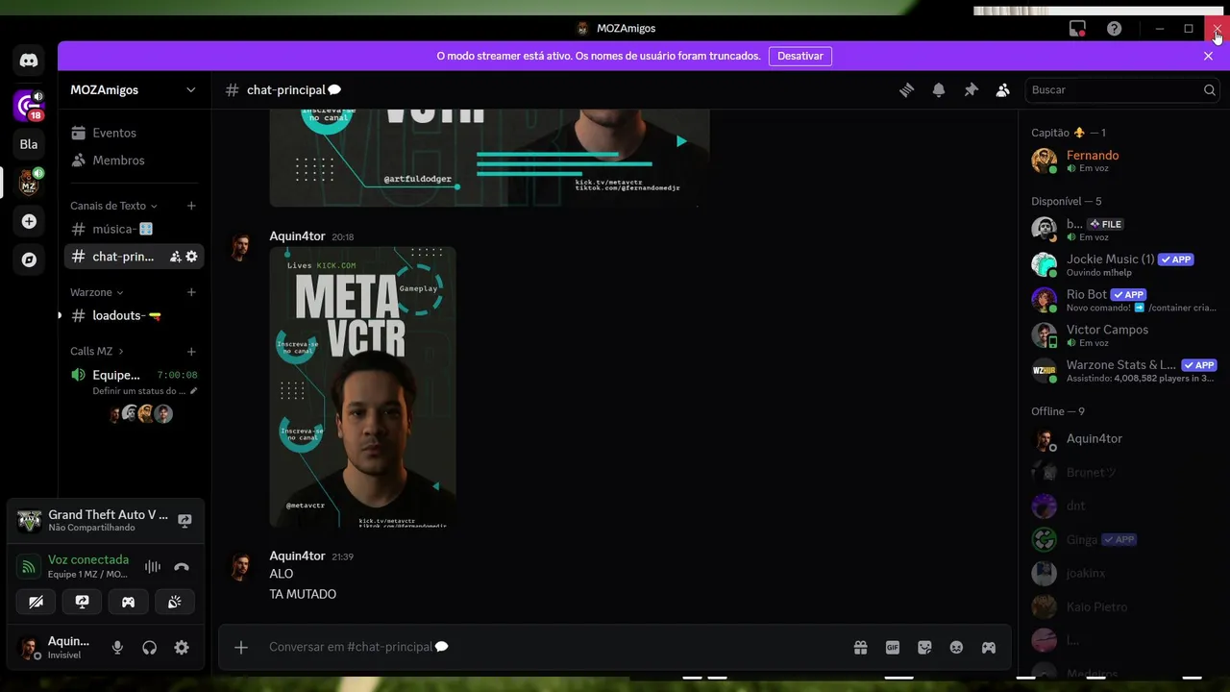Open Warzone Stats app member entry
This screenshot has height=692, width=1230.
(1123, 370)
